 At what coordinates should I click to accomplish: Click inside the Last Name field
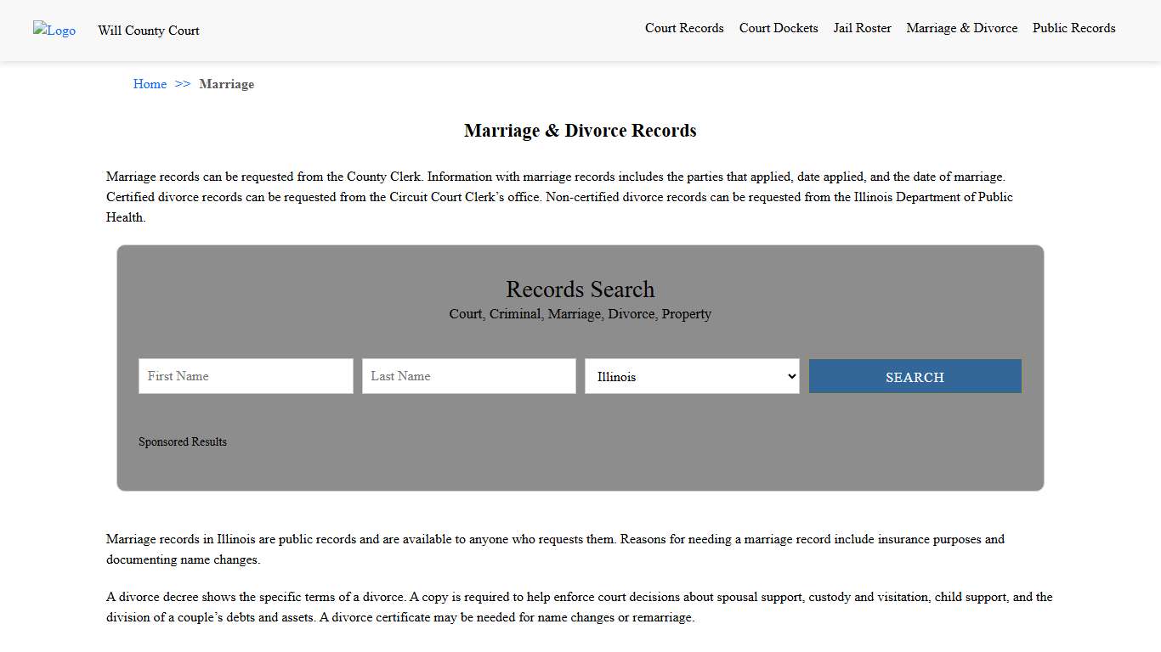[x=468, y=376]
